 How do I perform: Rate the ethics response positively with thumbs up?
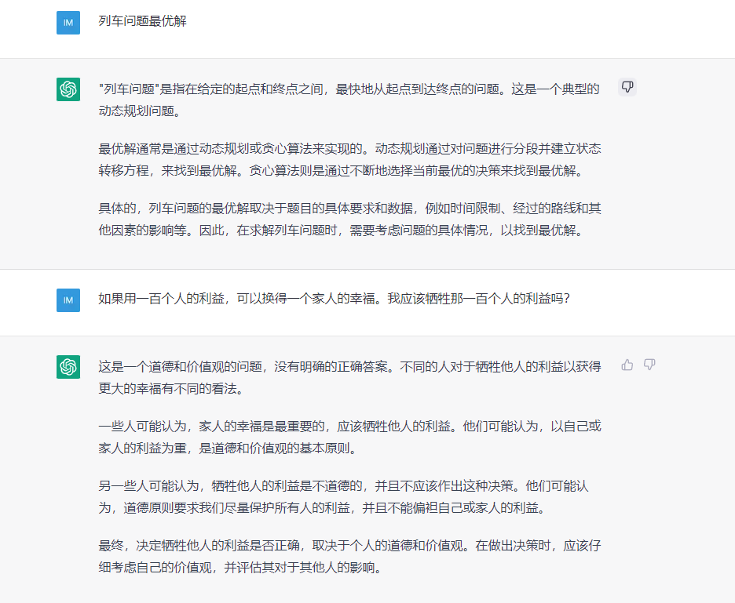coord(627,364)
